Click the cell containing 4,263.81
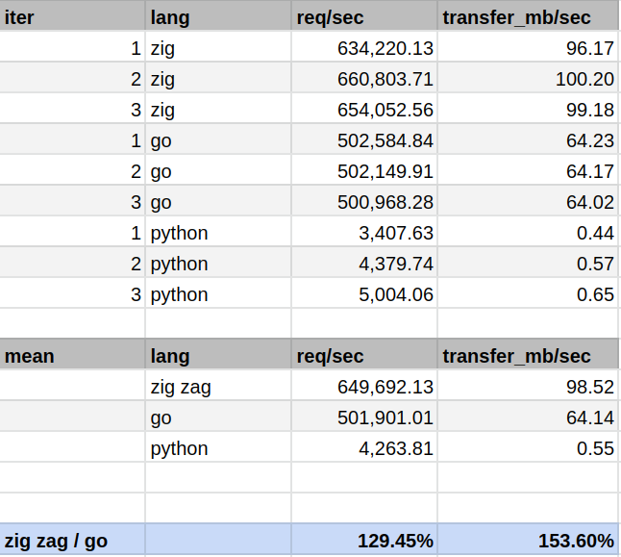Image resolution: width=621 pixels, height=557 pixels. point(363,448)
